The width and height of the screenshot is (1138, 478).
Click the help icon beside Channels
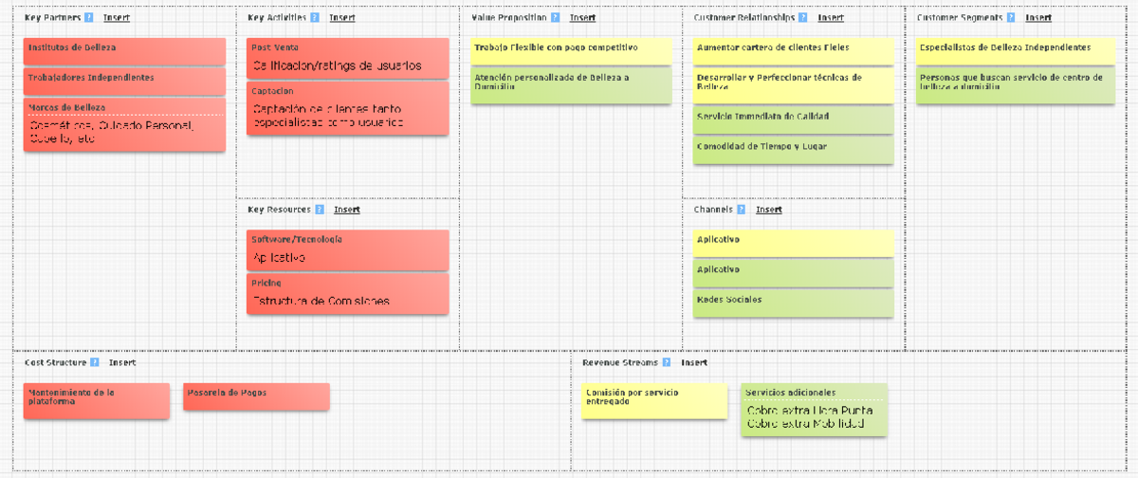741,210
